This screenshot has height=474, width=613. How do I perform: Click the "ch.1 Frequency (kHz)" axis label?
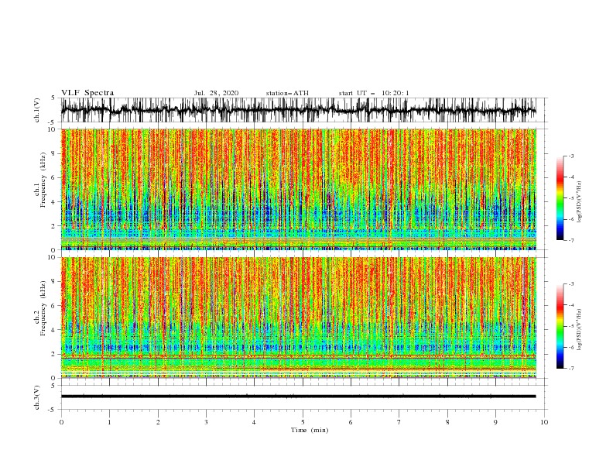pyautogui.click(x=40, y=180)
